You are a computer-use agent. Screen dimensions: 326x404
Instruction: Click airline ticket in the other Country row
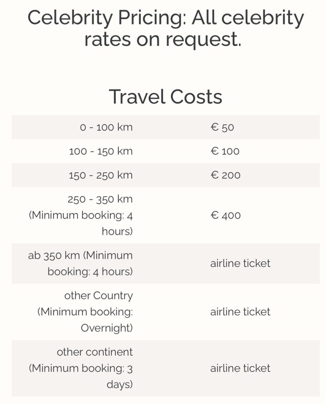(x=240, y=312)
